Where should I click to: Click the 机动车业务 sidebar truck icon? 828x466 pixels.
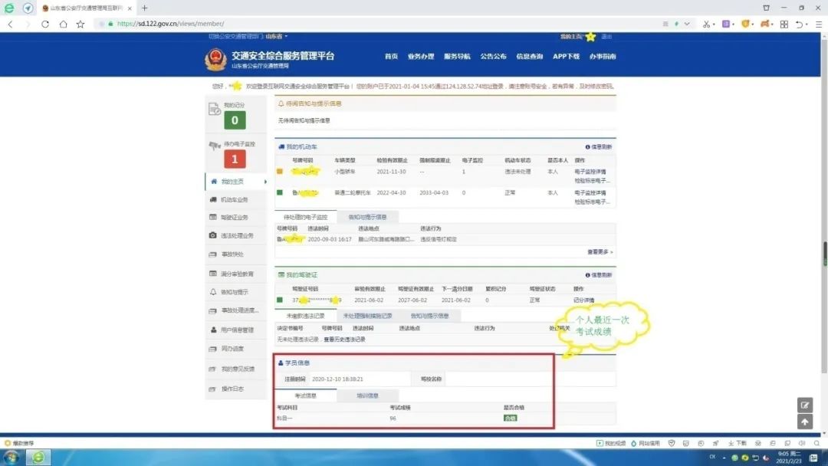click(213, 199)
